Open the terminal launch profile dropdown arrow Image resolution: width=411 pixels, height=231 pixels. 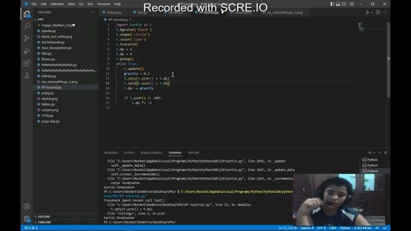(x=374, y=153)
